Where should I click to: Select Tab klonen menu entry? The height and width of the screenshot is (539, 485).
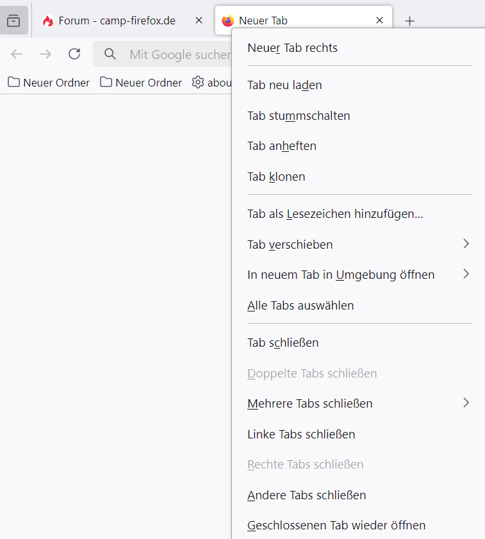click(276, 177)
